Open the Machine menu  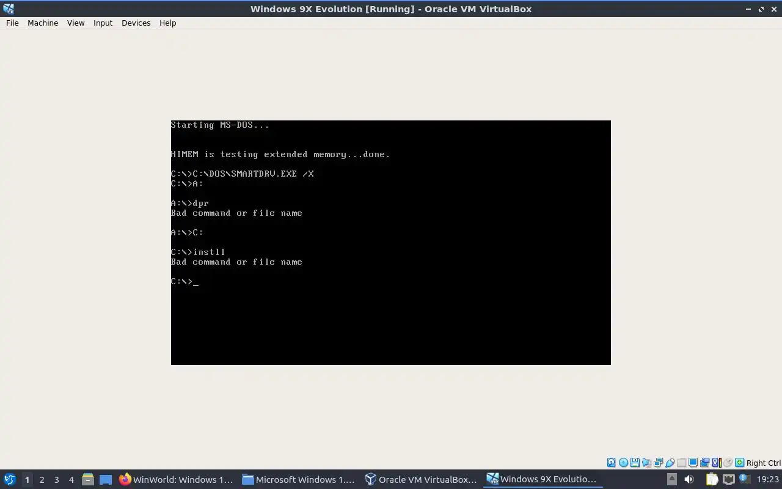[x=43, y=23]
